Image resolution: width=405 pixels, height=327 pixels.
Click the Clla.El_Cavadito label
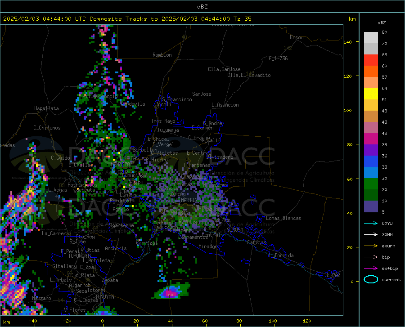coord(249,75)
